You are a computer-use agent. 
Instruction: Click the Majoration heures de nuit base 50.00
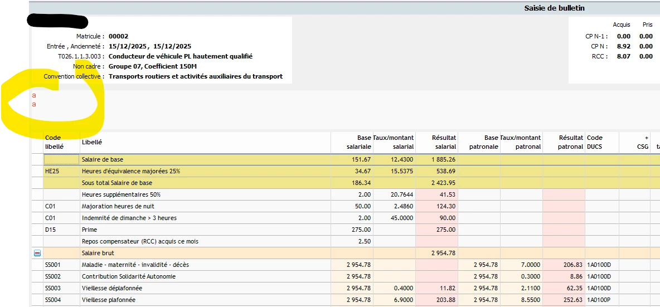(x=363, y=206)
